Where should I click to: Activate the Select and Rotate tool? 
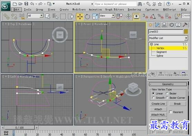[87, 17]
